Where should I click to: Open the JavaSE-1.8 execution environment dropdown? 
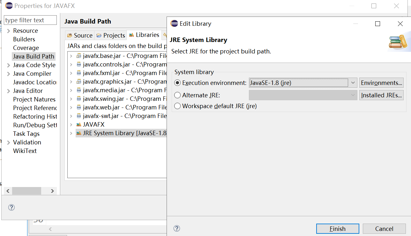pos(353,82)
